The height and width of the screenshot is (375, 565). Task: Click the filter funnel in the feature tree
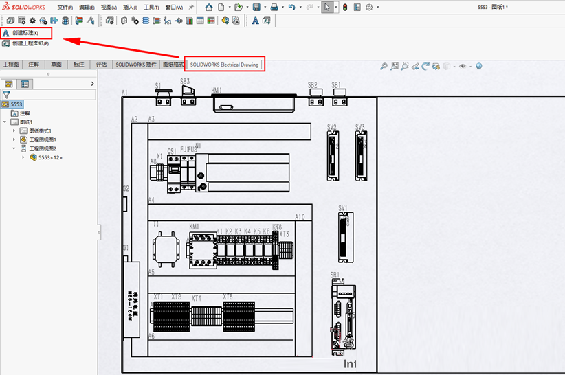tap(7, 95)
